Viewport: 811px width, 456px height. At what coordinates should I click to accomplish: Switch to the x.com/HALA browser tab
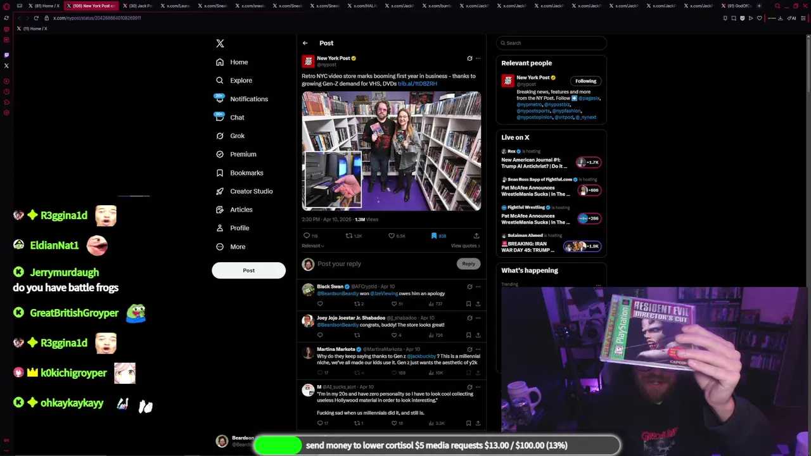point(362,6)
